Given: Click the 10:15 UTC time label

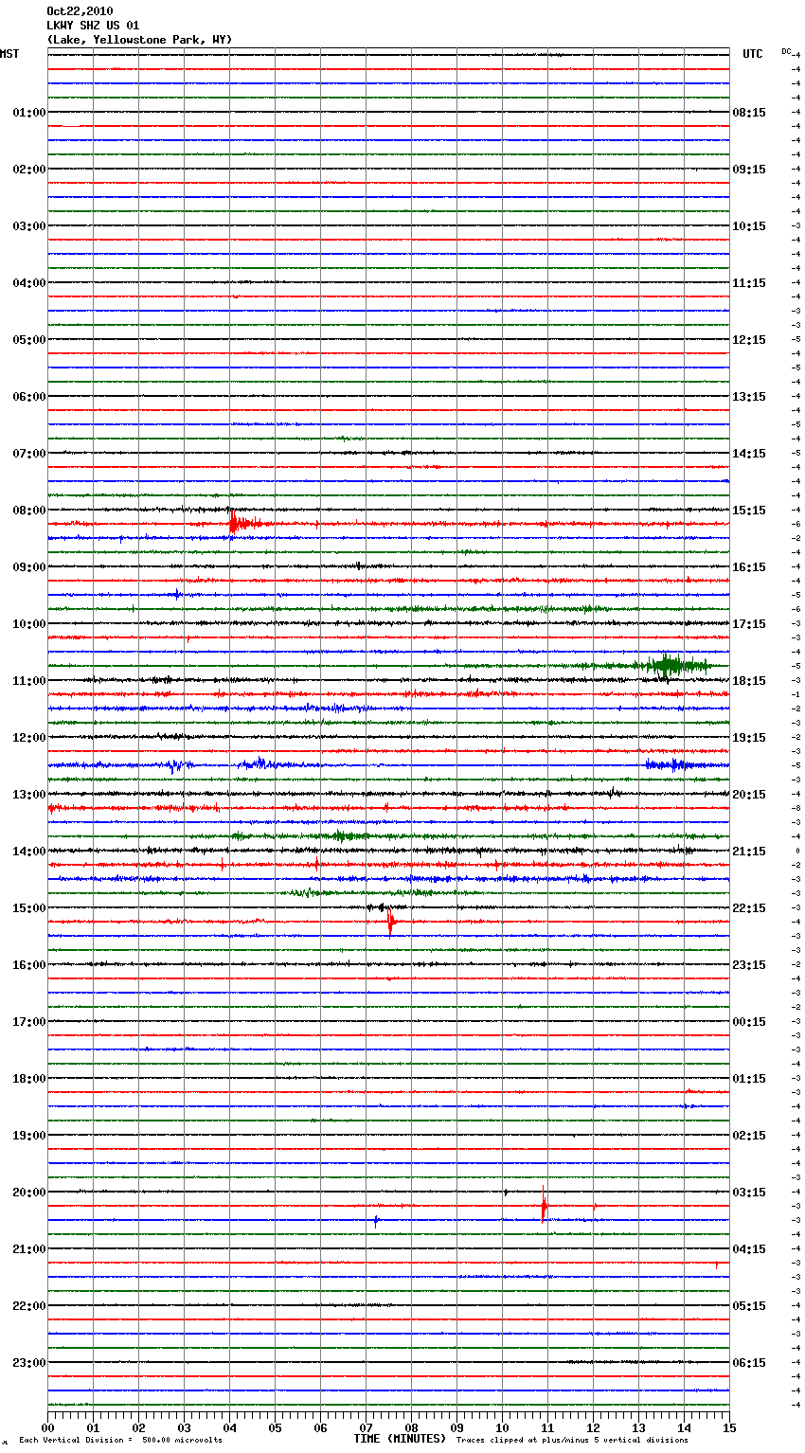Looking at the screenshot, I should tap(749, 226).
